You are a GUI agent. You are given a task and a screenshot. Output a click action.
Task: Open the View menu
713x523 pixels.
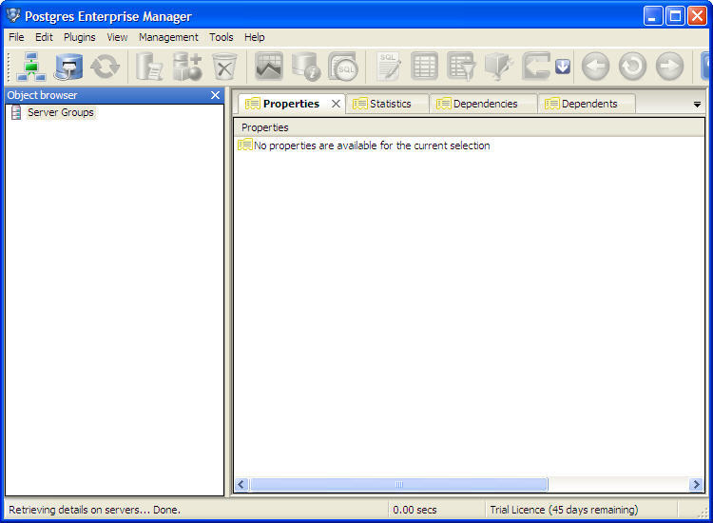(117, 37)
